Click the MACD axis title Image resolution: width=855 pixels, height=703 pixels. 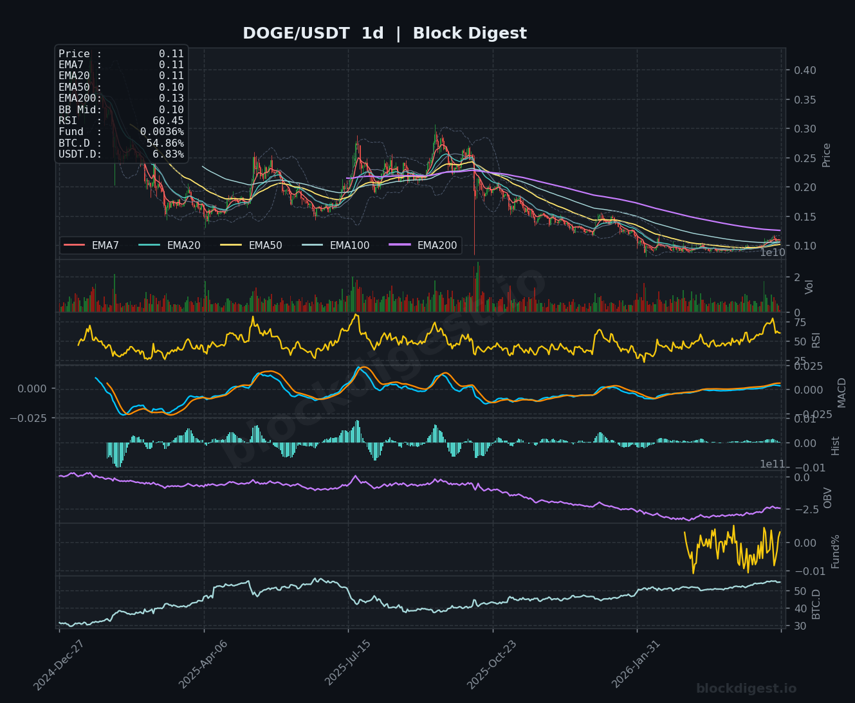tap(842, 392)
